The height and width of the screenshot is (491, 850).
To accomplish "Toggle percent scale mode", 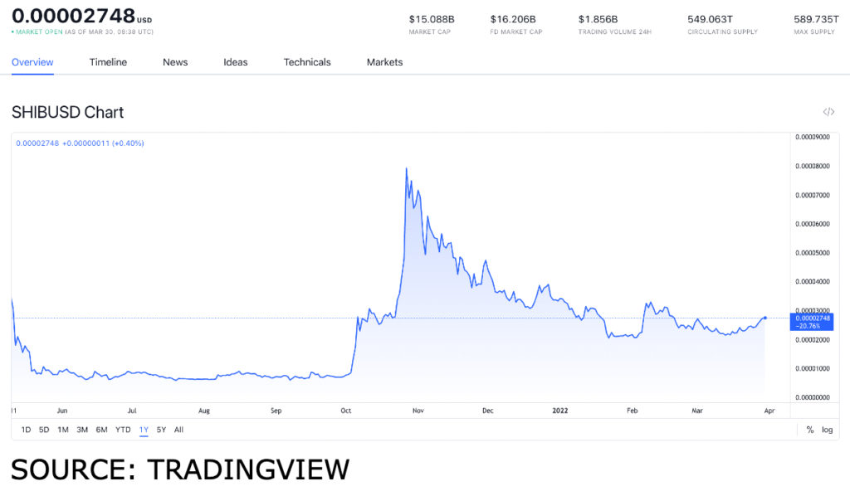I will [810, 430].
